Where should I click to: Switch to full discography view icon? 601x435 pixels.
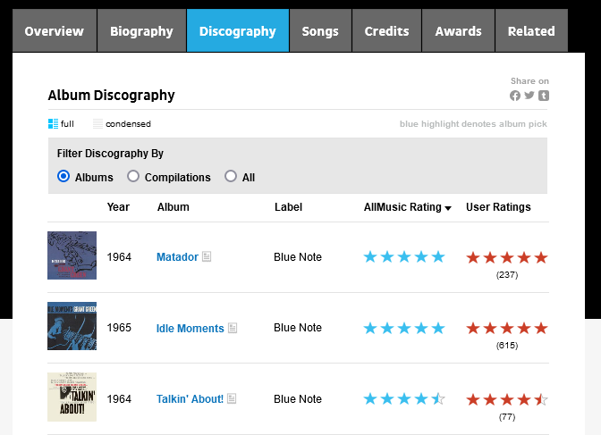click(x=53, y=123)
